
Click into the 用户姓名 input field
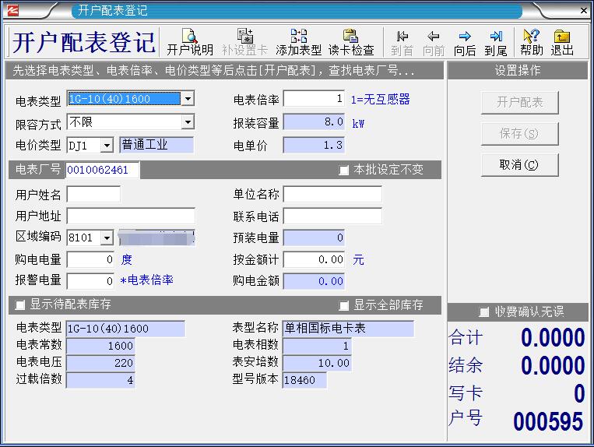coord(93,195)
